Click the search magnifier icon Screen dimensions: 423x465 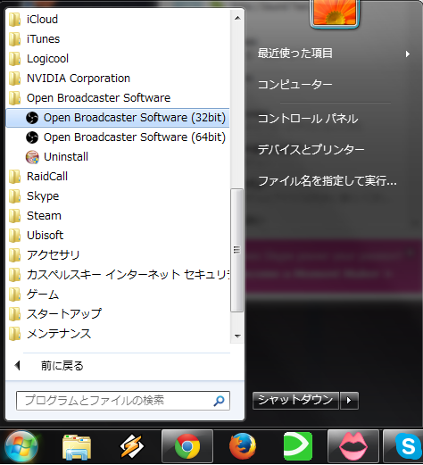[x=219, y=401]
